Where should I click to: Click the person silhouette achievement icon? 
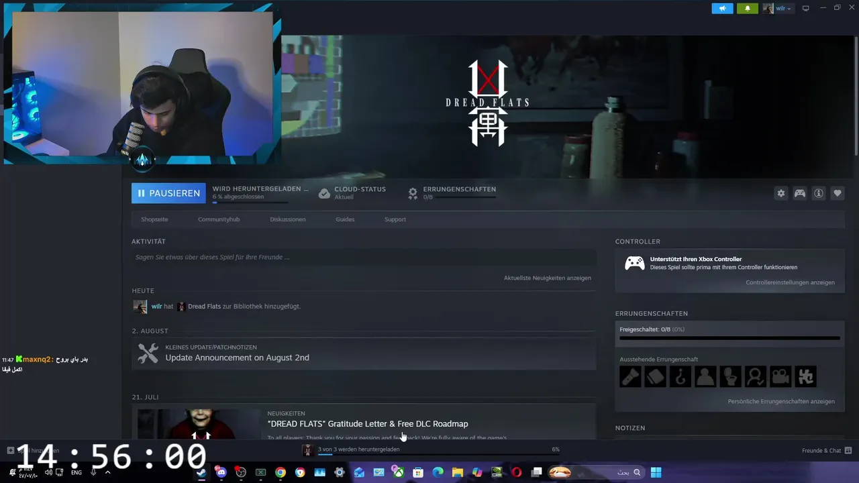click(x=705, y=376)
